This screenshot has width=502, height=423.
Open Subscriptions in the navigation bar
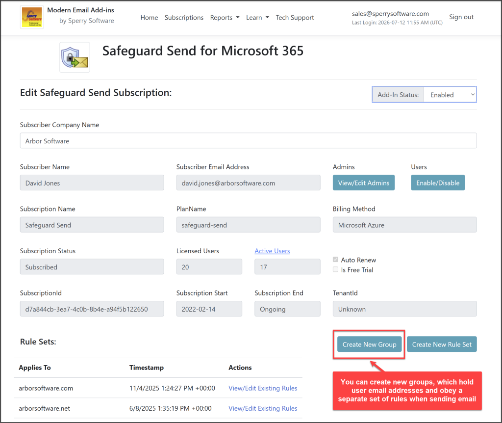click(x=184, y=18)
